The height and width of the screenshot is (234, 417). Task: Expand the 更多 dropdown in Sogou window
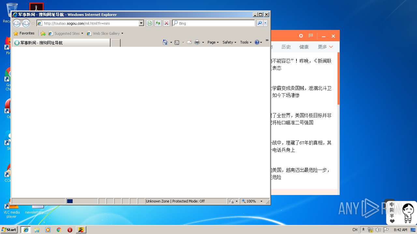point(325,47)
